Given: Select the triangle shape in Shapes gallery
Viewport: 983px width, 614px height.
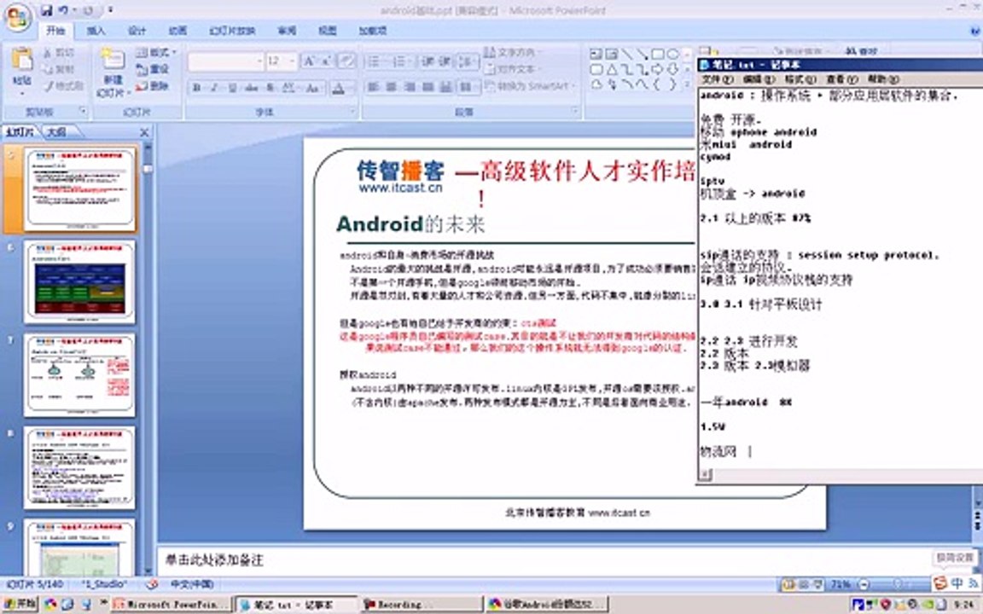Looking at the screenshot, I should point(612,70).
